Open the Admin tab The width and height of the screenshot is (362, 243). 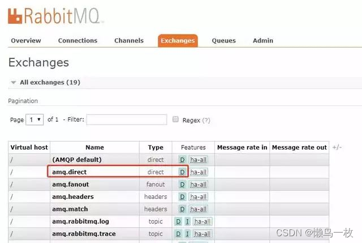(263, 41)
